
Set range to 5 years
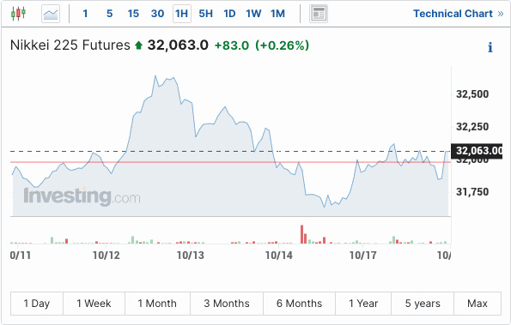pos(423,304)
